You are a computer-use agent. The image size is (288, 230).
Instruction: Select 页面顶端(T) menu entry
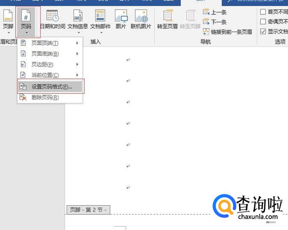point(50,43)
